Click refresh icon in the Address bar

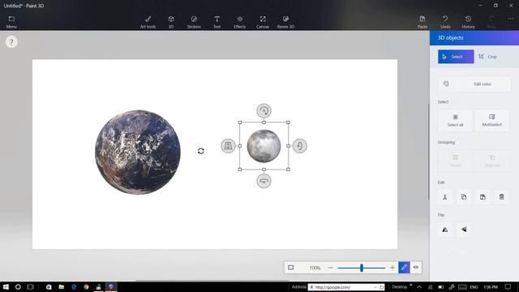[x=381, y=287]
